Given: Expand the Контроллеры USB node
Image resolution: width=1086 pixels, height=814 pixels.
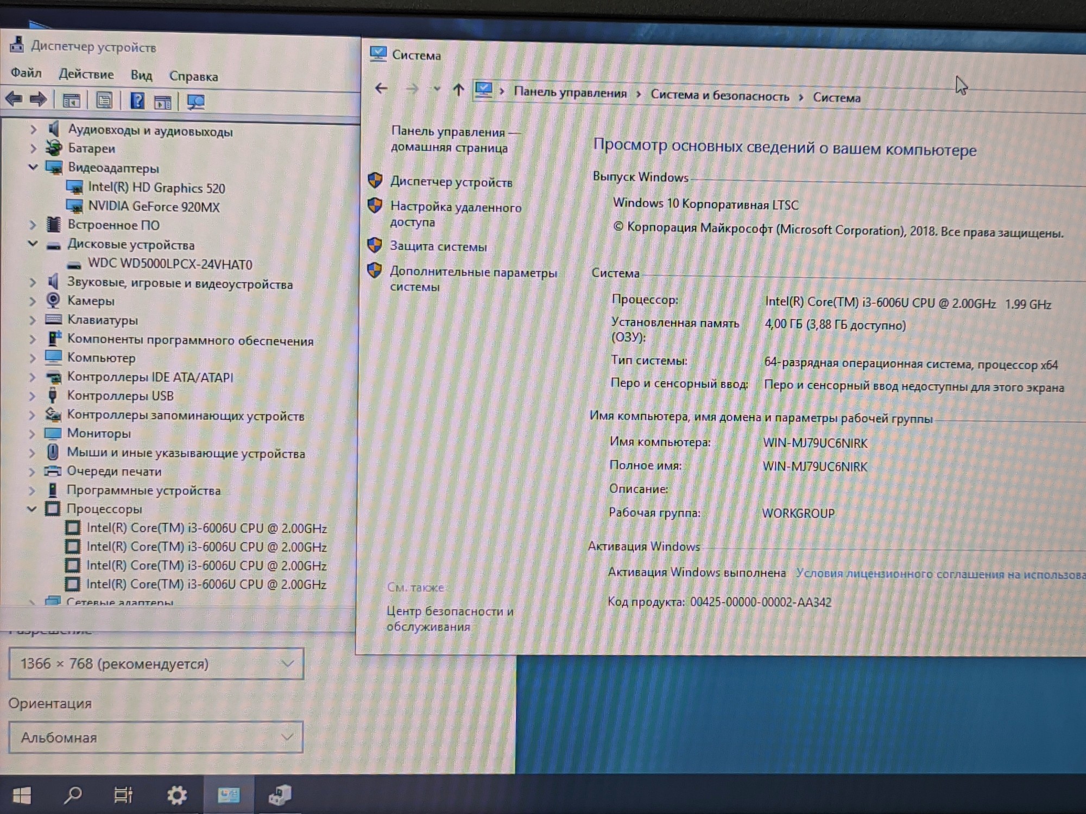Looking at the screenshot, I should point(32,396).
